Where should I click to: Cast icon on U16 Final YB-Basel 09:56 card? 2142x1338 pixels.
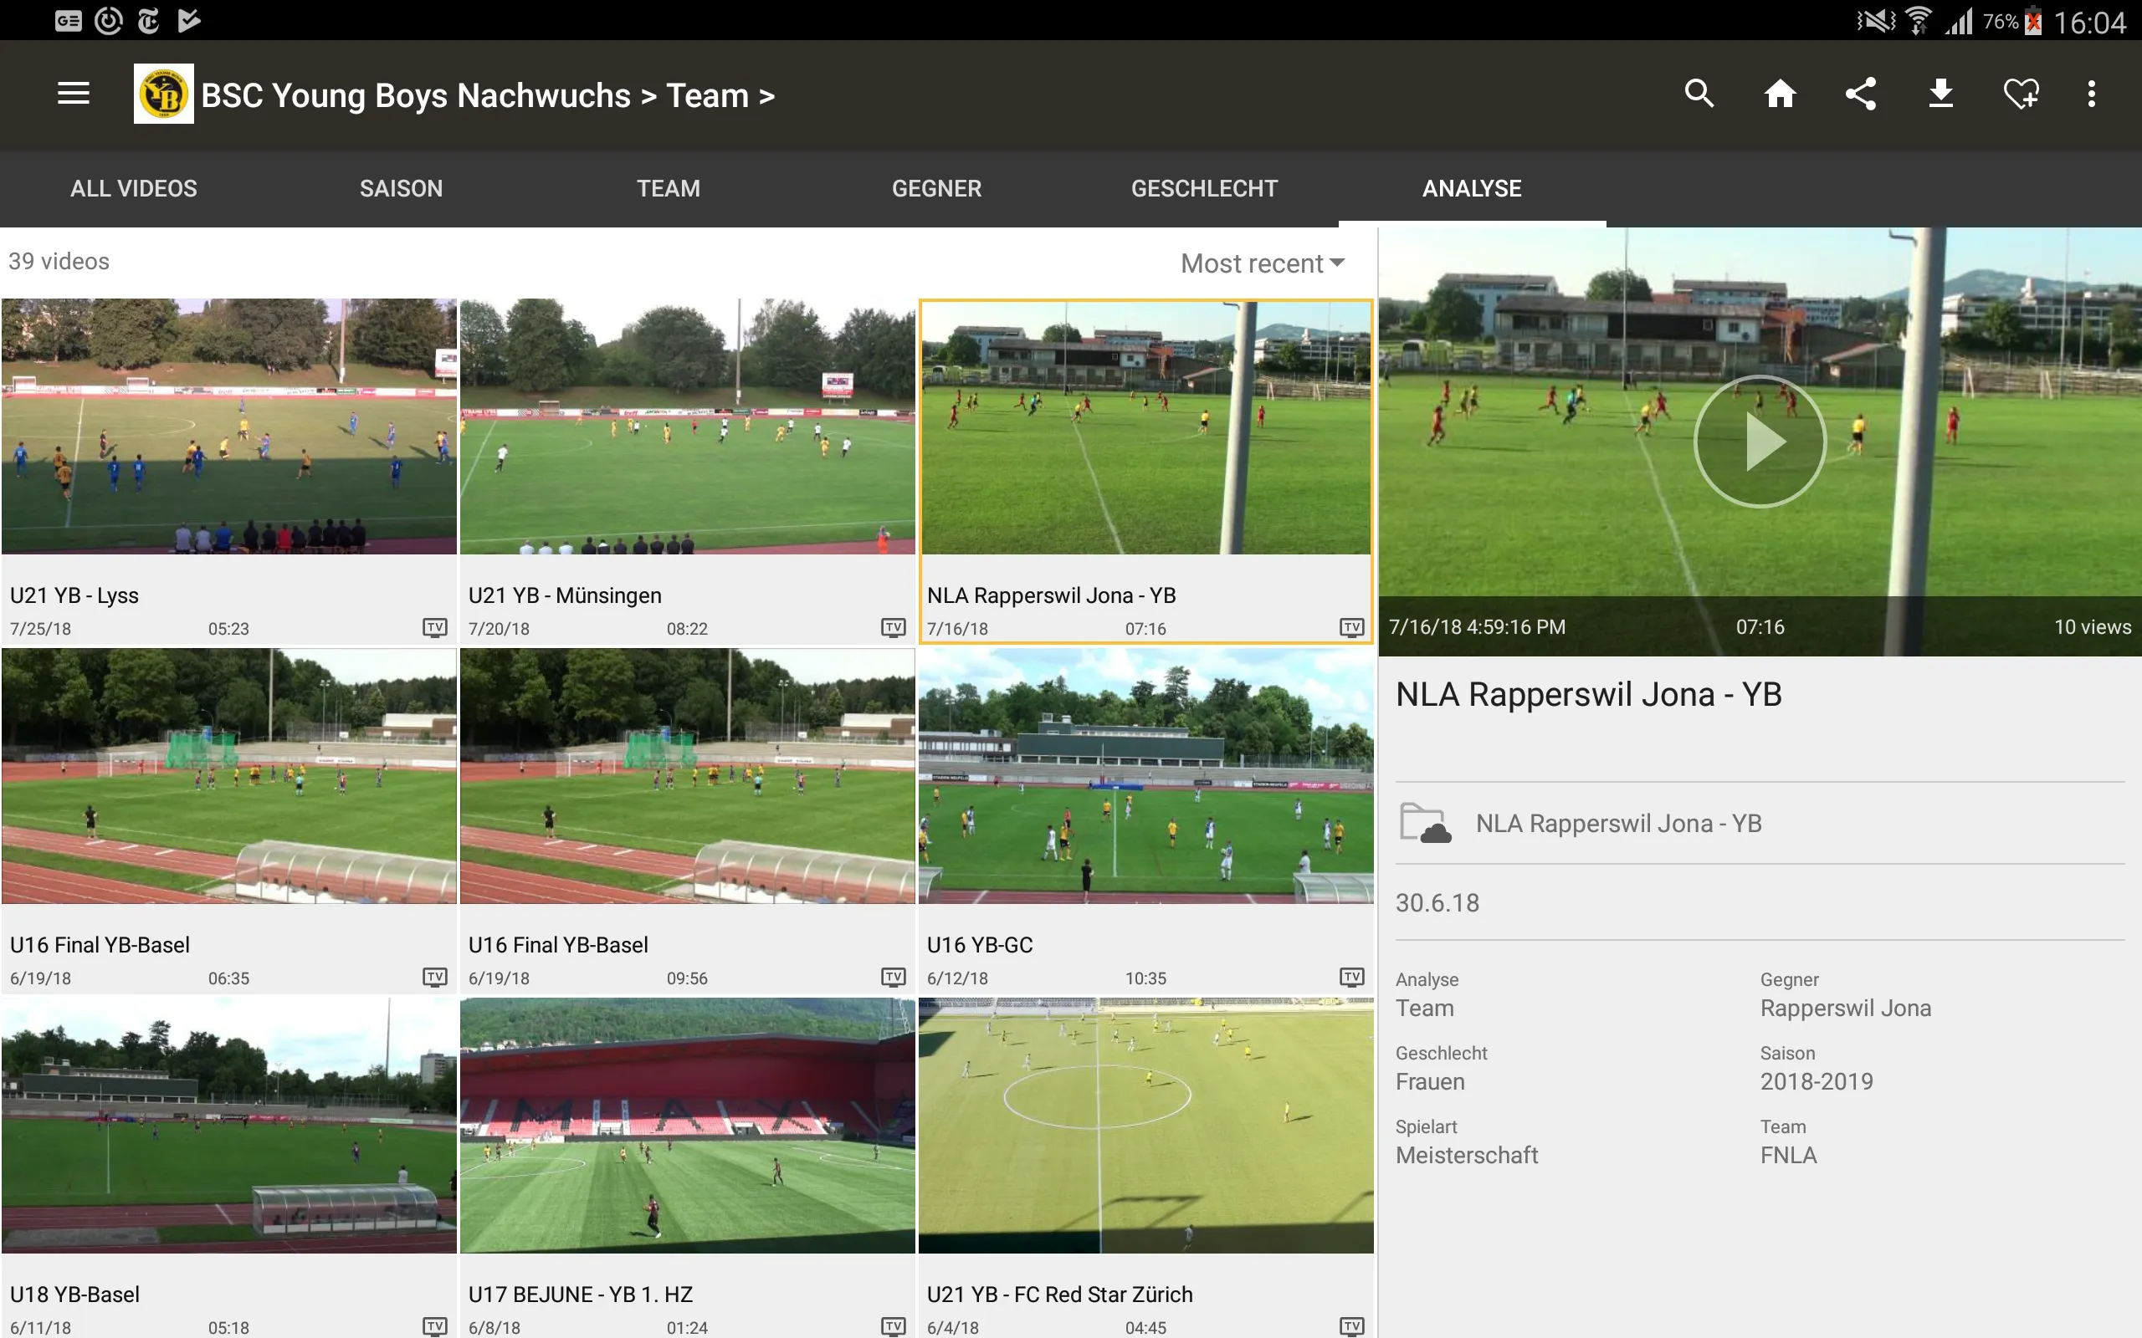tap(893, 978)
